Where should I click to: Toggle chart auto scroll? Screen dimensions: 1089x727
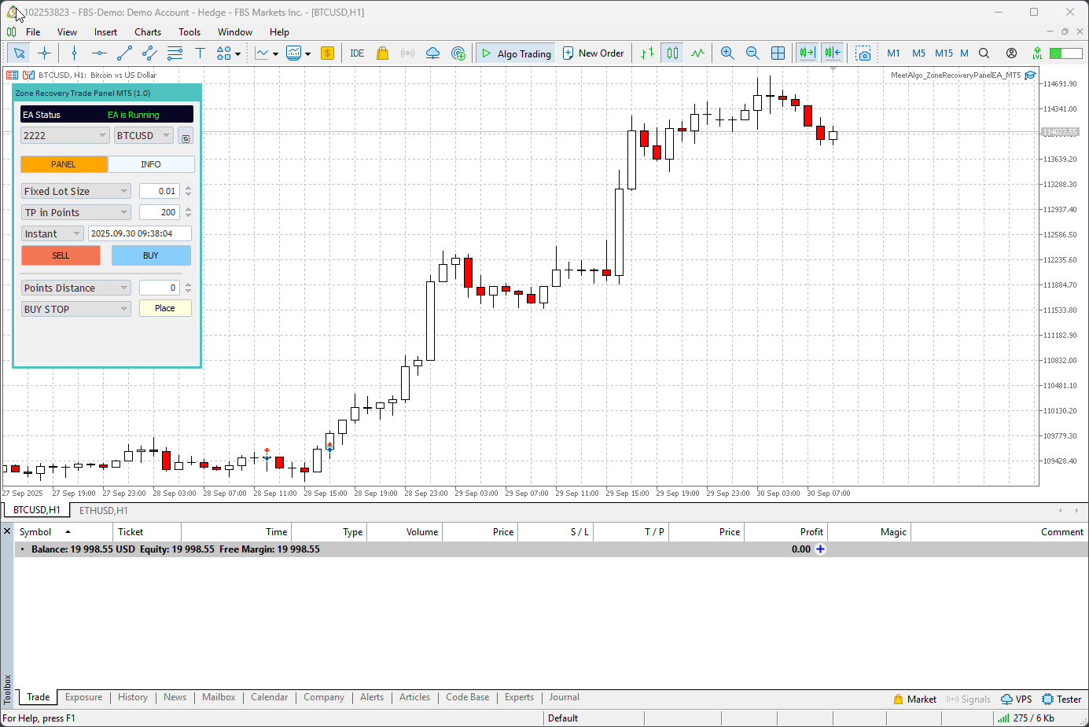coord(807,53)
